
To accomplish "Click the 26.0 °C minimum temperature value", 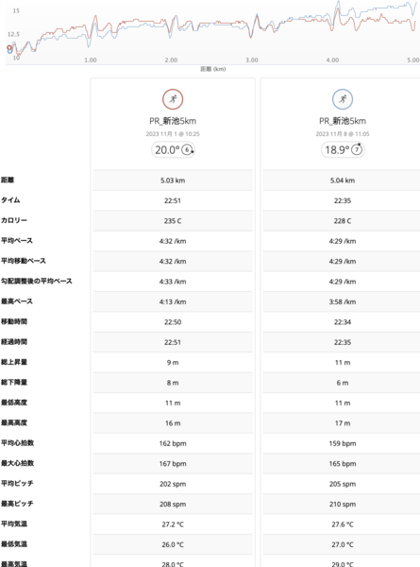I will (173, 545).
